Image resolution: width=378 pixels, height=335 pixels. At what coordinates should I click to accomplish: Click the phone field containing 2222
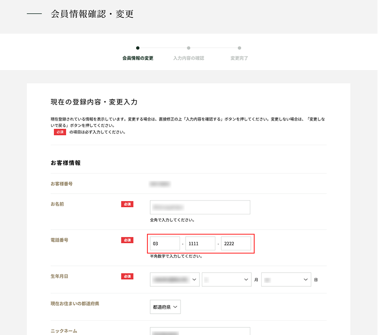point(236,244)
